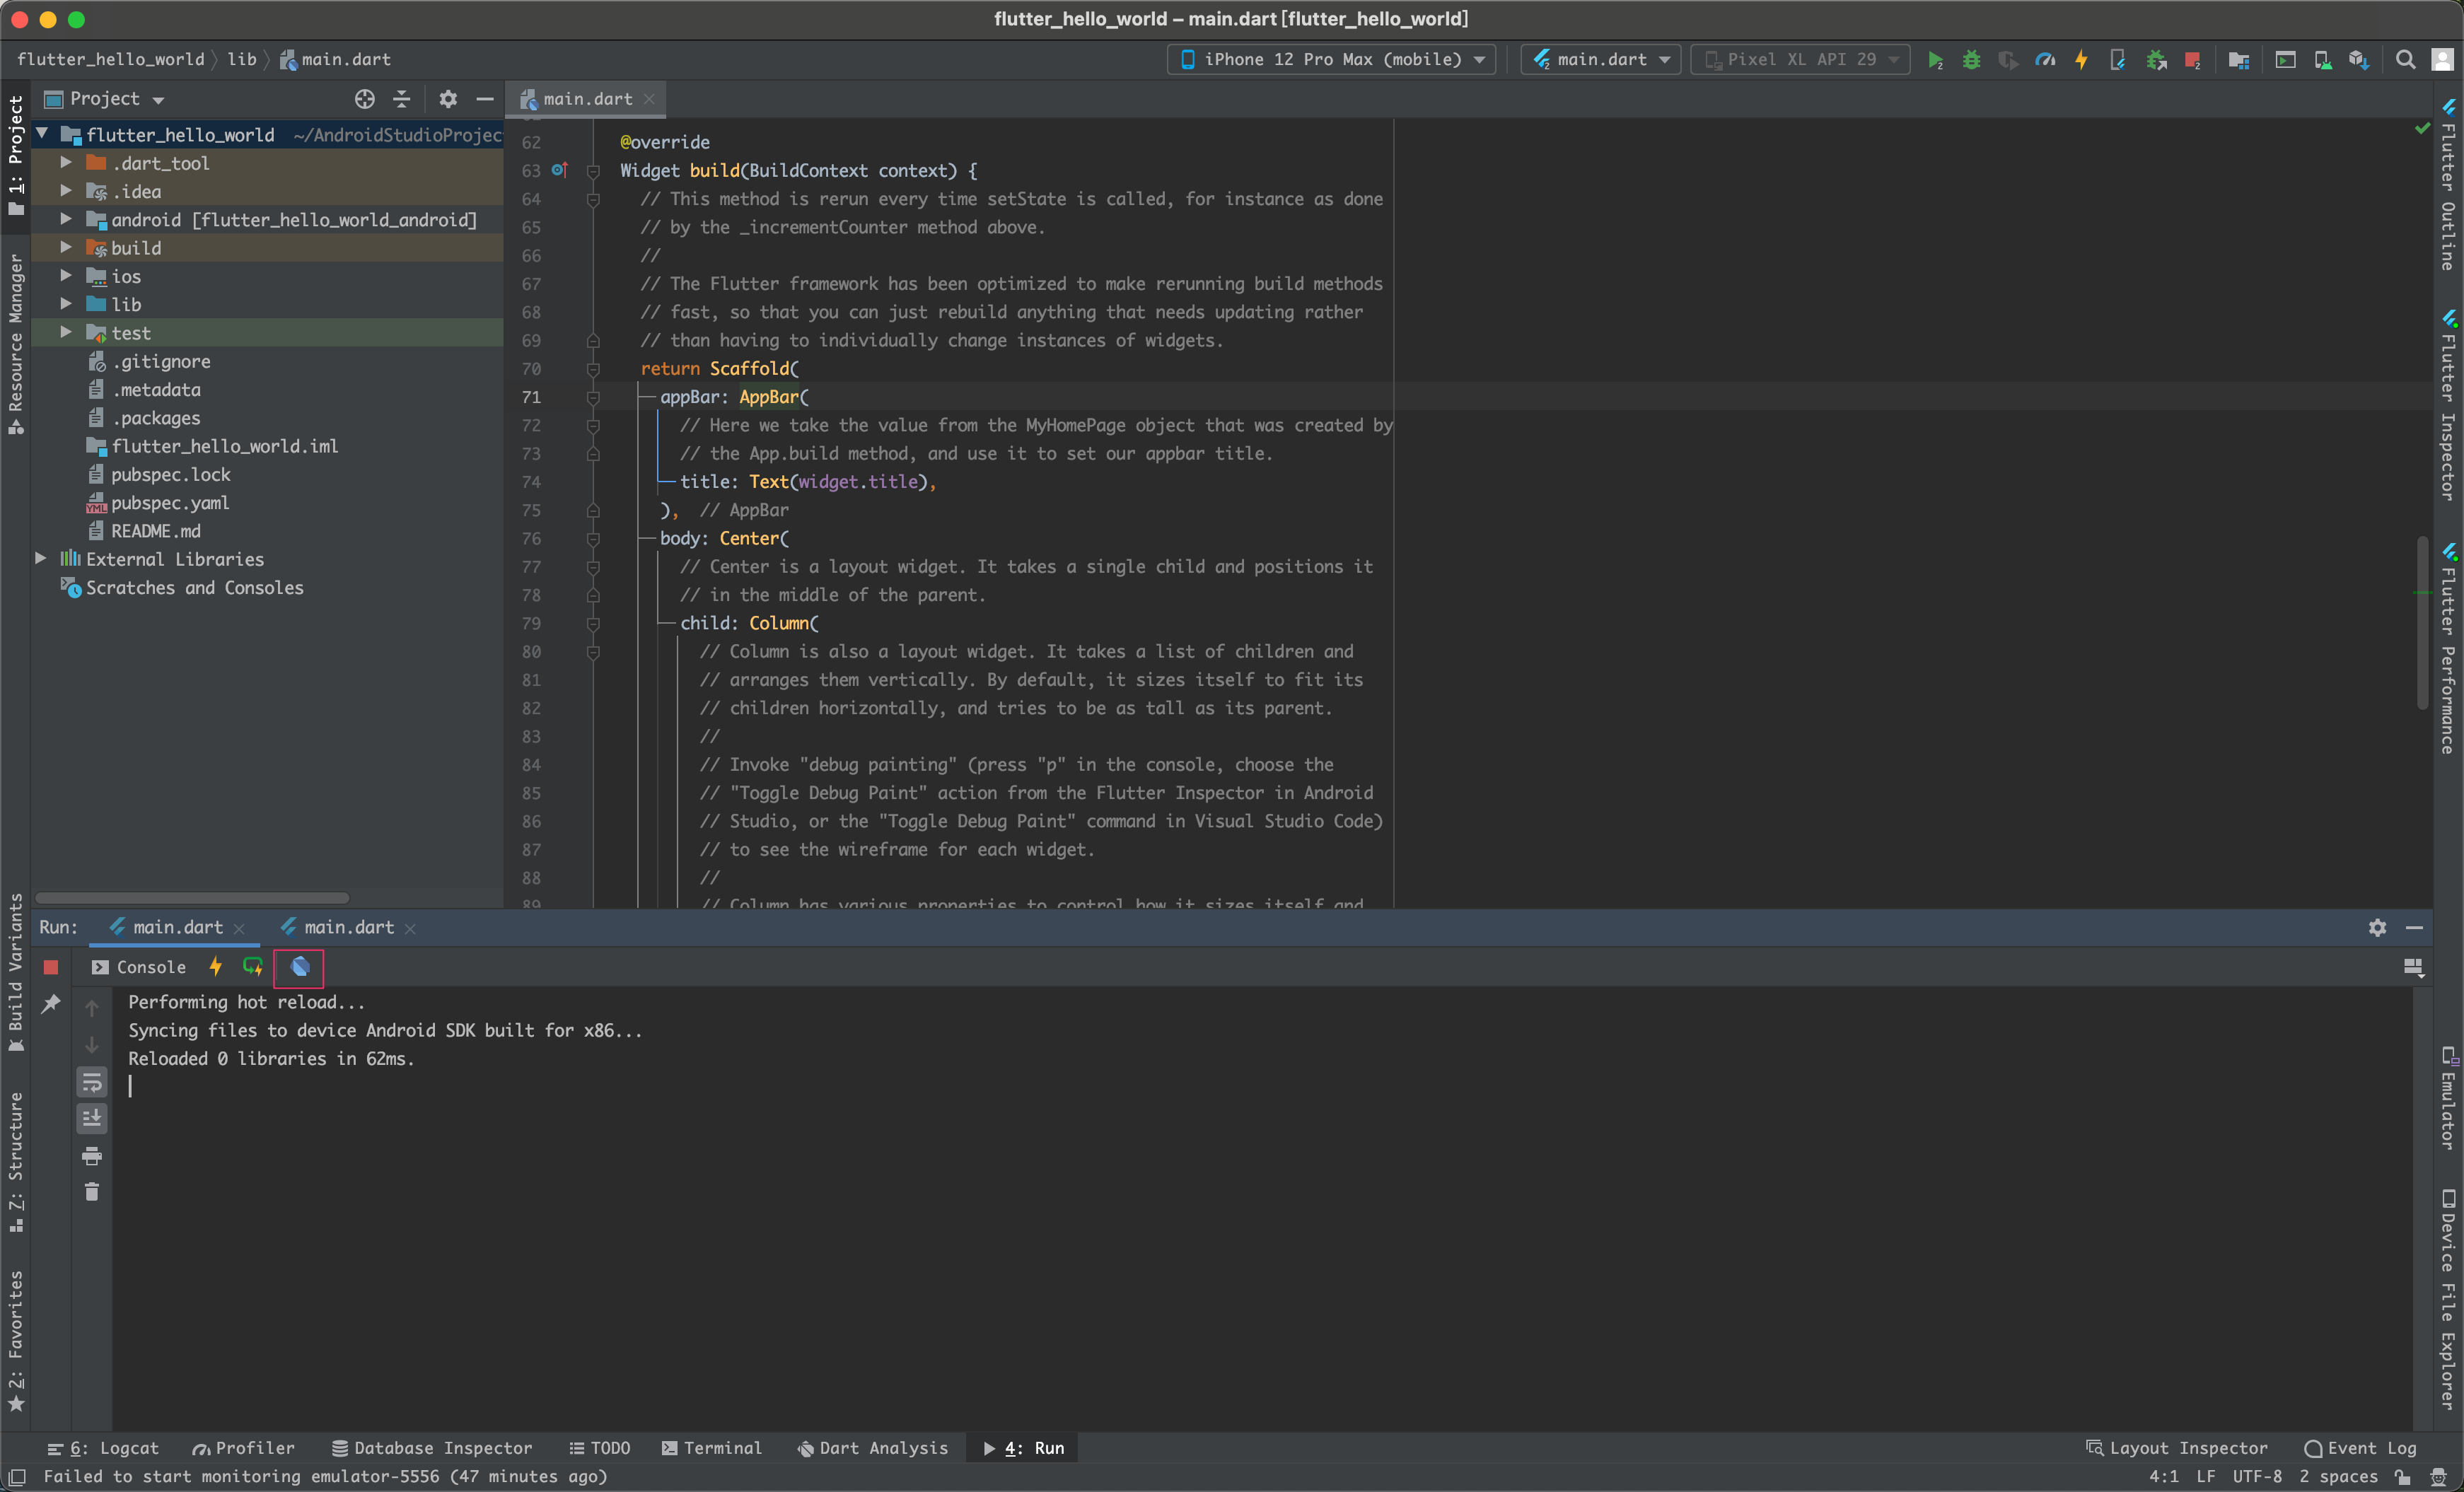This screenshot has width=2464, height=1492.
Task: Select the first main.dart tab in the Run panel
Action: pos(176,928)
